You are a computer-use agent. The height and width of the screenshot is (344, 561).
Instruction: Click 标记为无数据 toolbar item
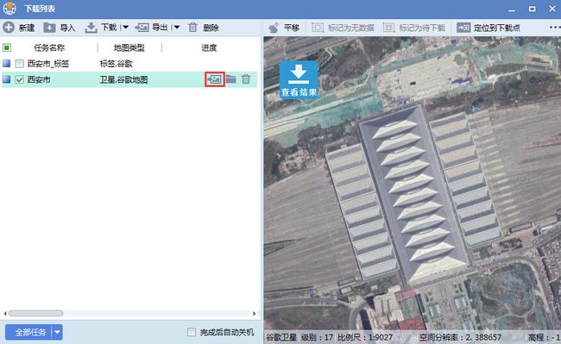(x=343, y=28)
